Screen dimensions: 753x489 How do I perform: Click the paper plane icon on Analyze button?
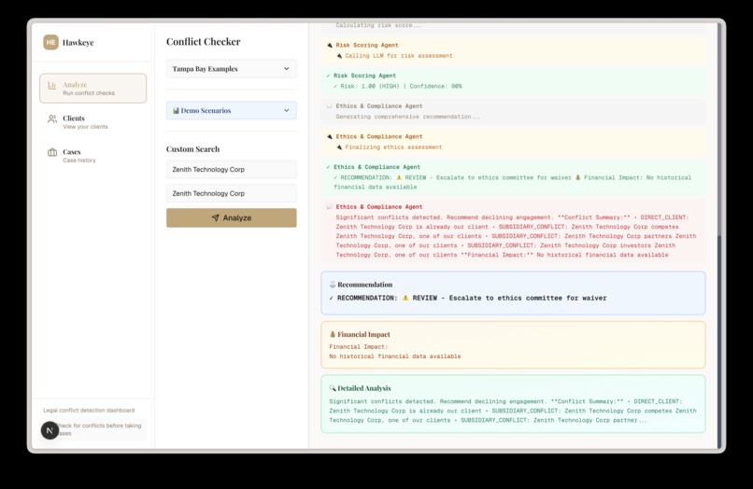[215, 217]
